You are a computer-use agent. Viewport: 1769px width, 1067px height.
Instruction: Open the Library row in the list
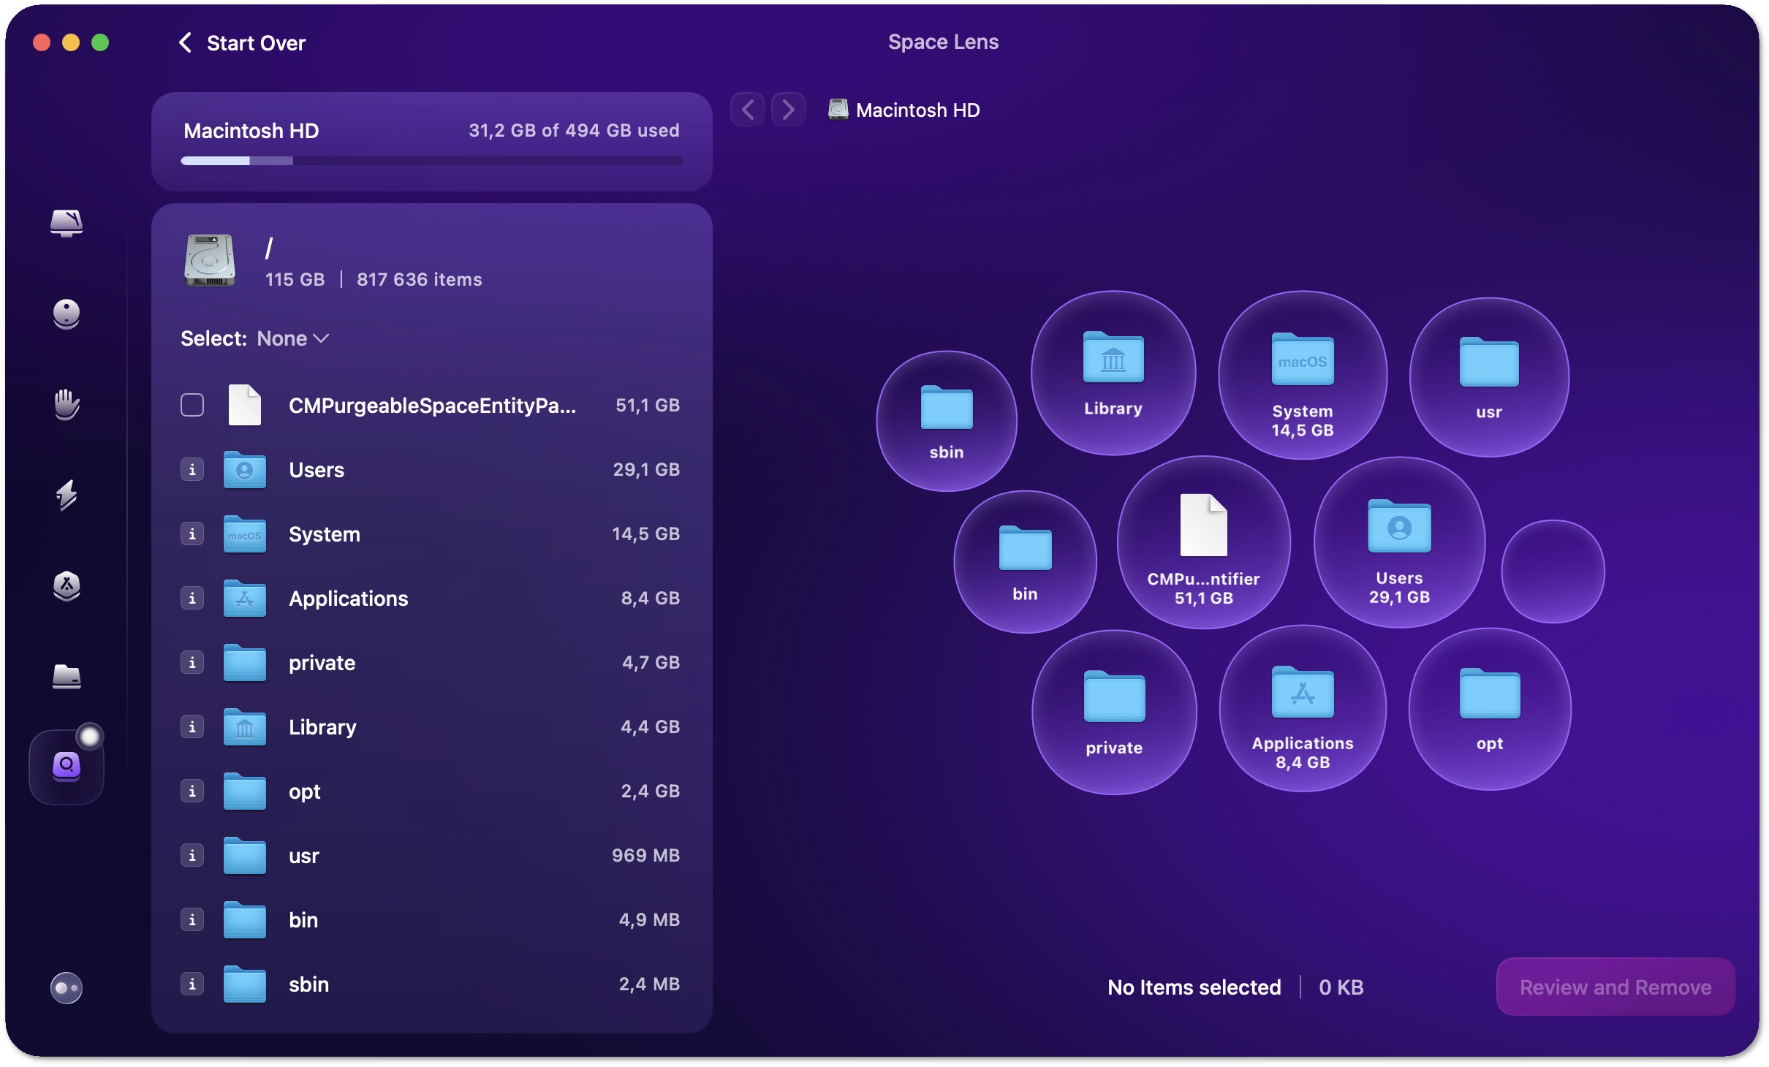431,726
